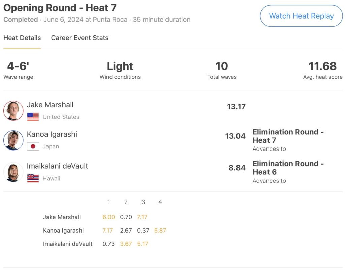Viewport: 347px width, 271px height.
Task: Click Kanoa Igarashi's 5.87 wave score
Action: coord(160,231)
